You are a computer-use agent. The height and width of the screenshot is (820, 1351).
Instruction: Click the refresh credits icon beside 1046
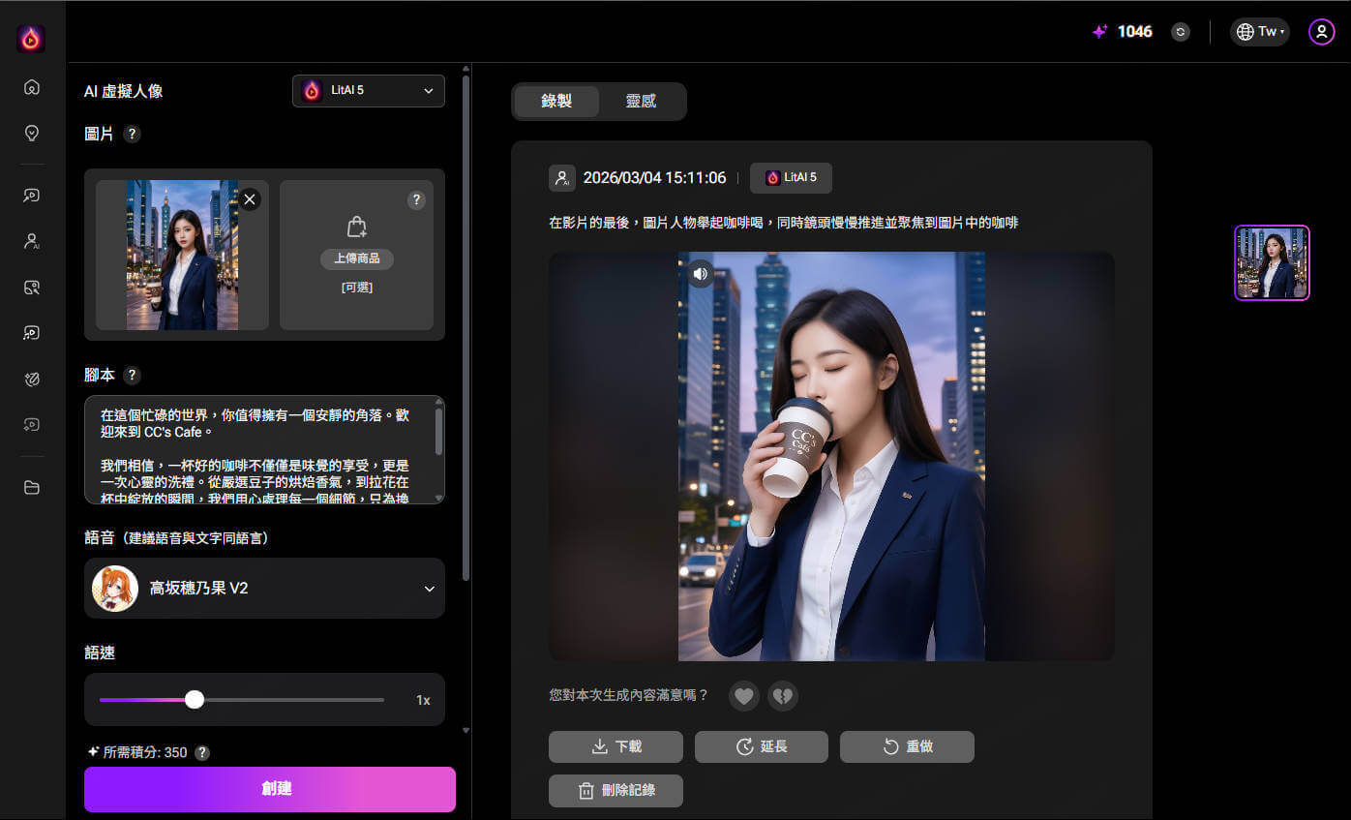tap(1180, 32)
